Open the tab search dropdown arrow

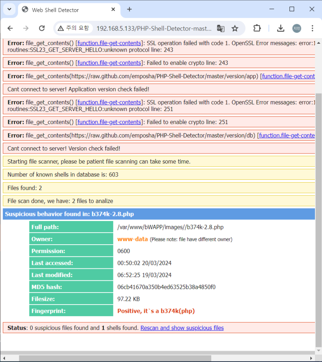coord(10,10)
